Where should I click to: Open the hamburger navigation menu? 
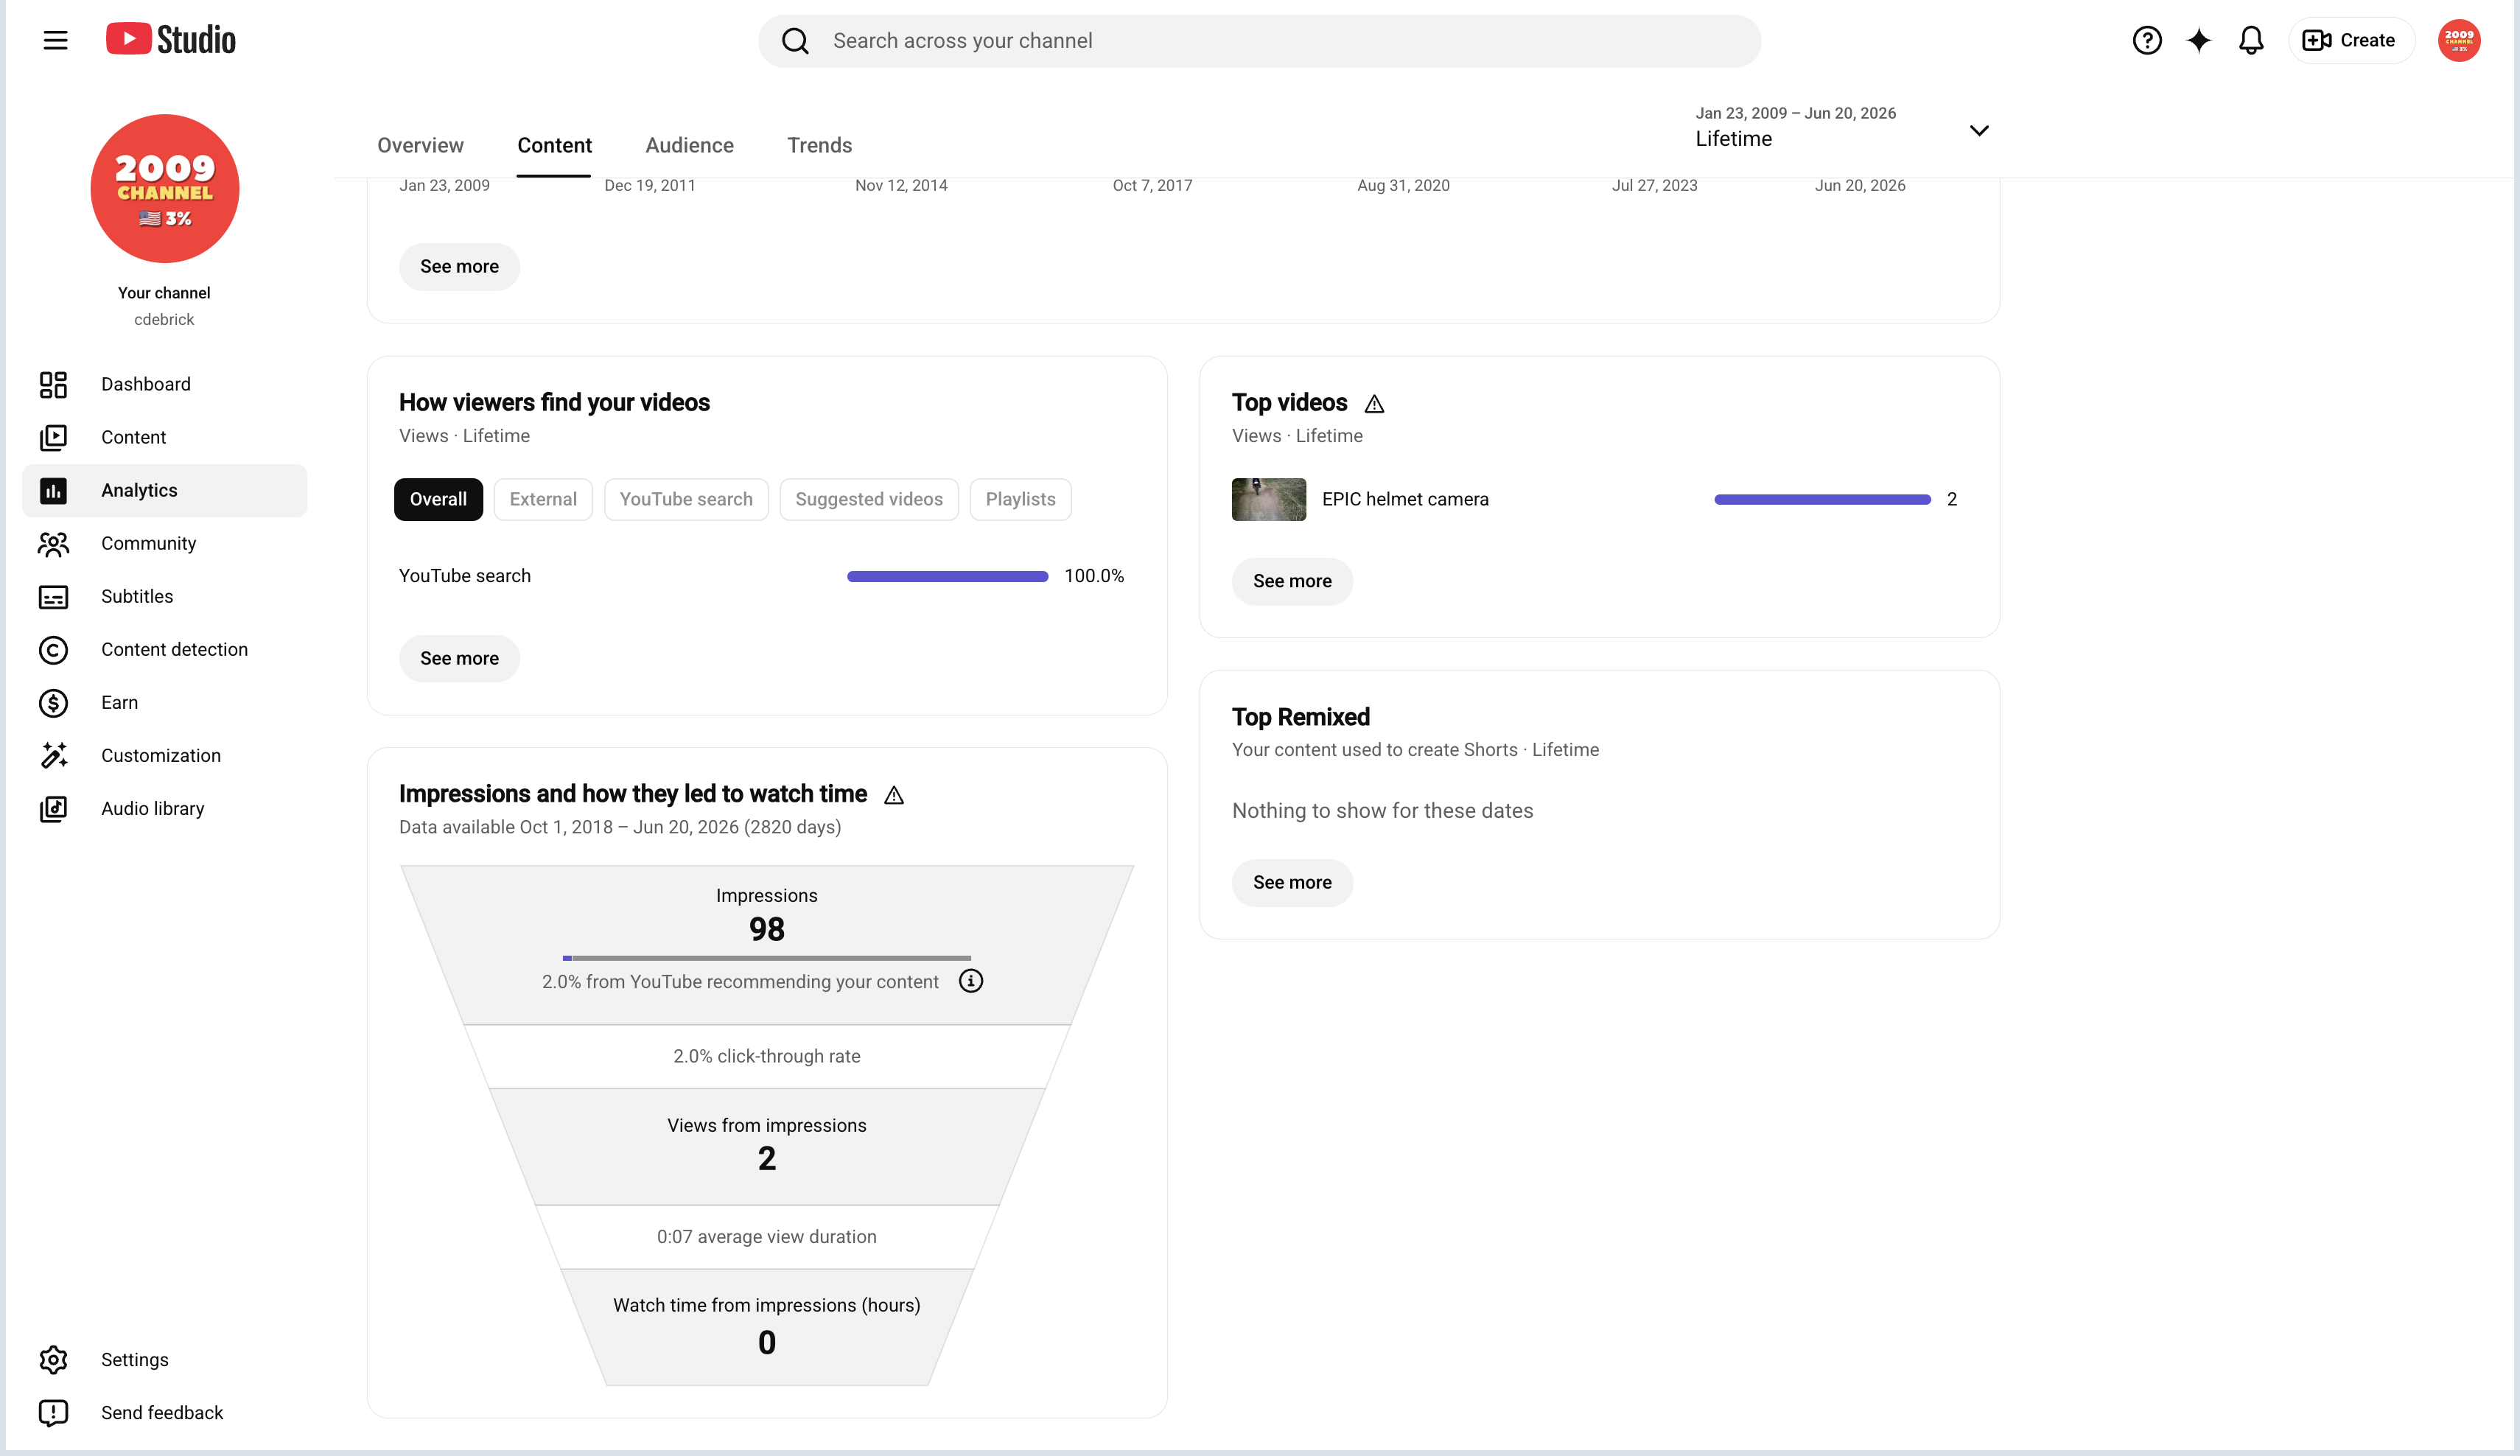point(55,40)
